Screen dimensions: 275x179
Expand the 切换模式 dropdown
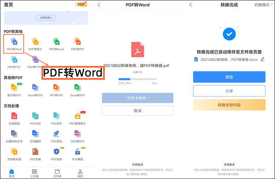point(263,5)
